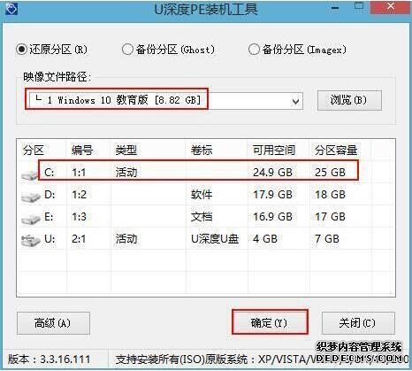Viewport: 412px width, 371px height.
Task: Click the C: drive disk icon
Action: click(30, 175)
